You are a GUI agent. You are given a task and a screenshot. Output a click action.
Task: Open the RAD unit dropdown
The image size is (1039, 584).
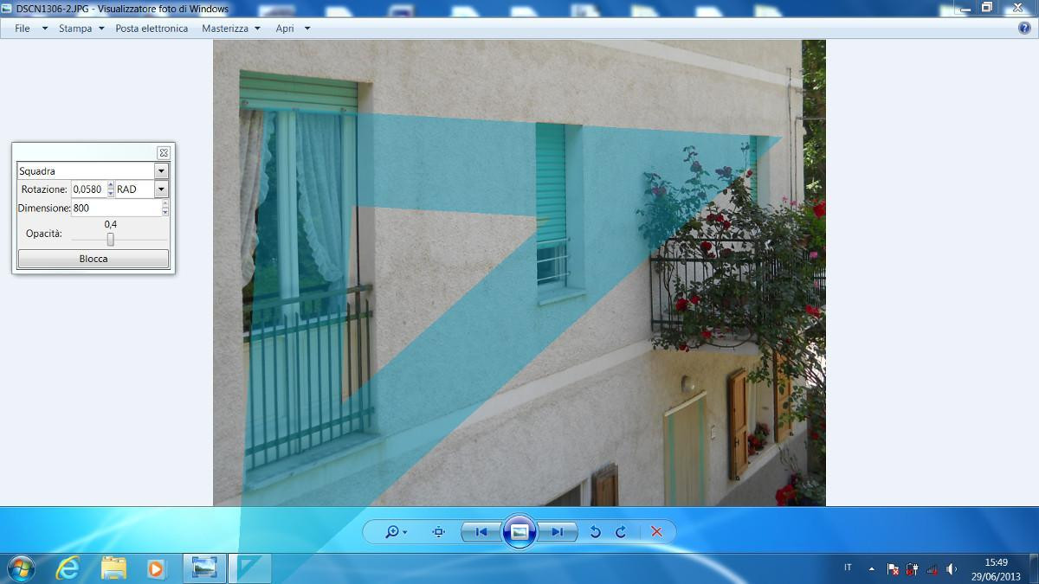point(161,189)
